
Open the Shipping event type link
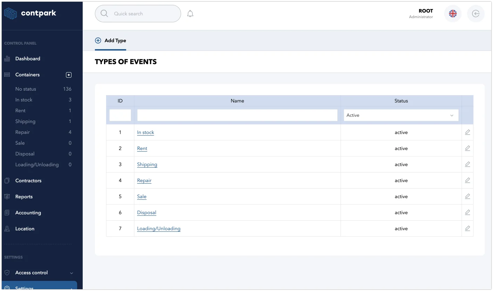tap(147, 164)
